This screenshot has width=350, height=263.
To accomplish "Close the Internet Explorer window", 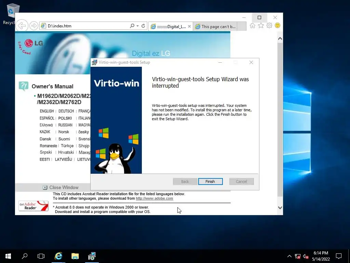I will 275,17.
